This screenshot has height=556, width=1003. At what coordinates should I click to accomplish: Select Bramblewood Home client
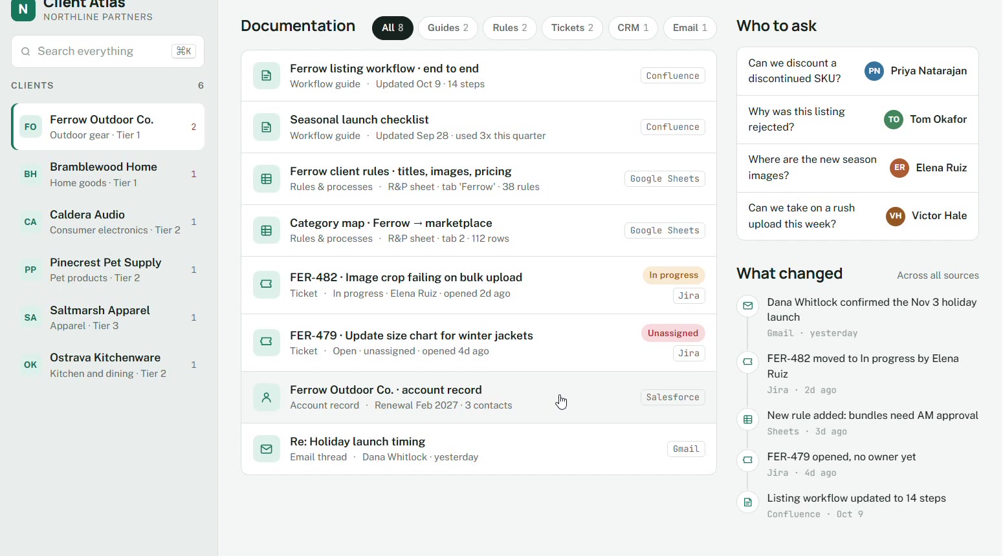pos(108,175)
